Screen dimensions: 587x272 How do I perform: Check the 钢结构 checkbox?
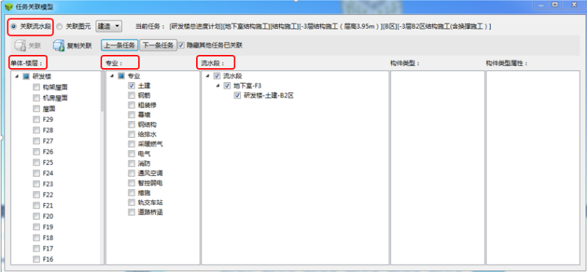point(132,125)
